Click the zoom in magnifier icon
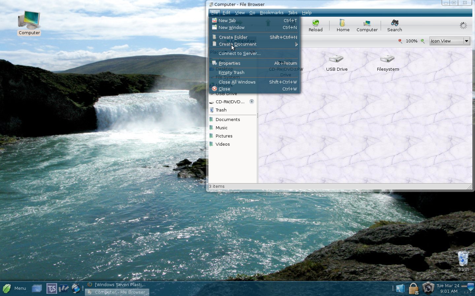The image size is (475, 296). click(x=423, y=41)
